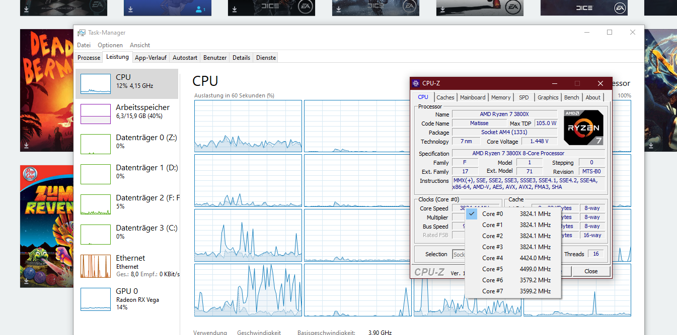Select CPU in the performance sidebar
This screenshot has height=335, width=677.
[x=127, y=84]
